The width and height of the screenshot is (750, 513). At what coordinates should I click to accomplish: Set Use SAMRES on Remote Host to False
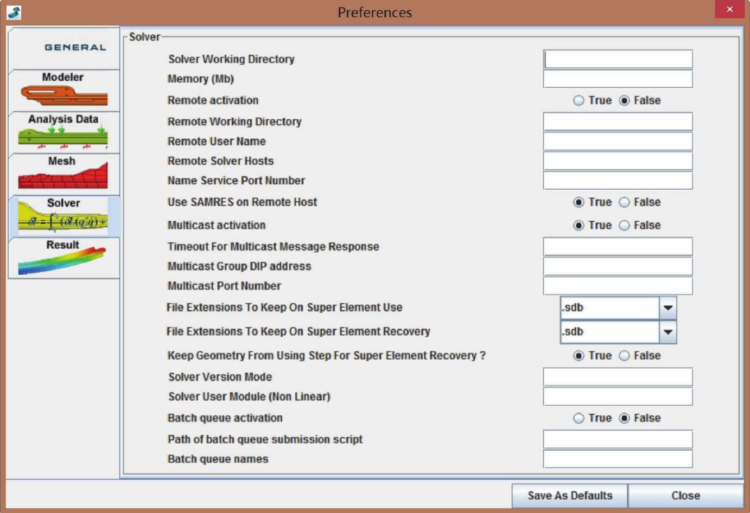click(x=625, y=202)
